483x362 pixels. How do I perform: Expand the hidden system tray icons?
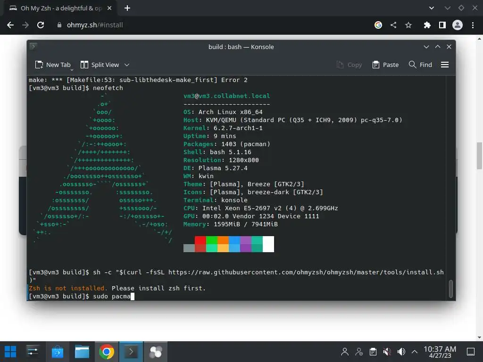415,352
